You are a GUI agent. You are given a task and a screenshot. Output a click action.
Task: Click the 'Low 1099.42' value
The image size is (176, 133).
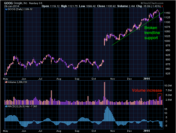point(87,6)
